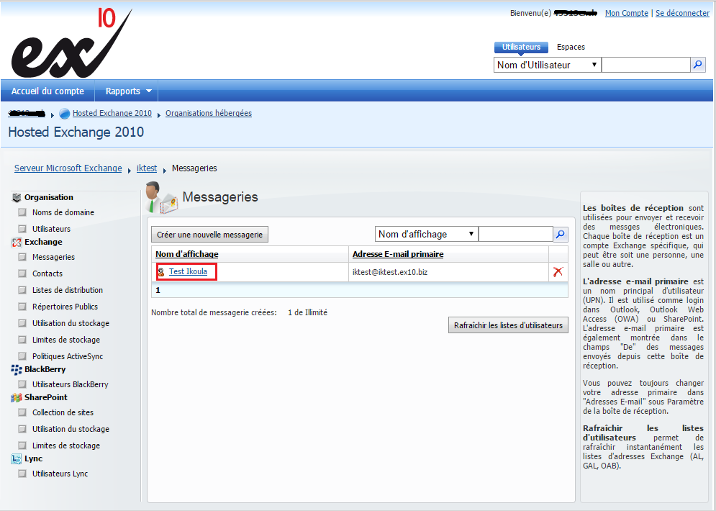Click the Se déconnecter link
The image size is (716, 511).
(683, 13)
